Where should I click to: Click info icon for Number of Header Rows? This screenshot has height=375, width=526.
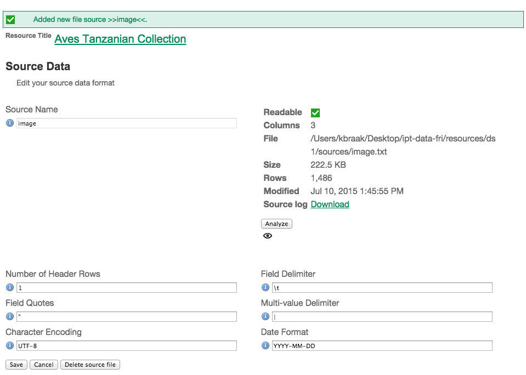tap(10, 288)
